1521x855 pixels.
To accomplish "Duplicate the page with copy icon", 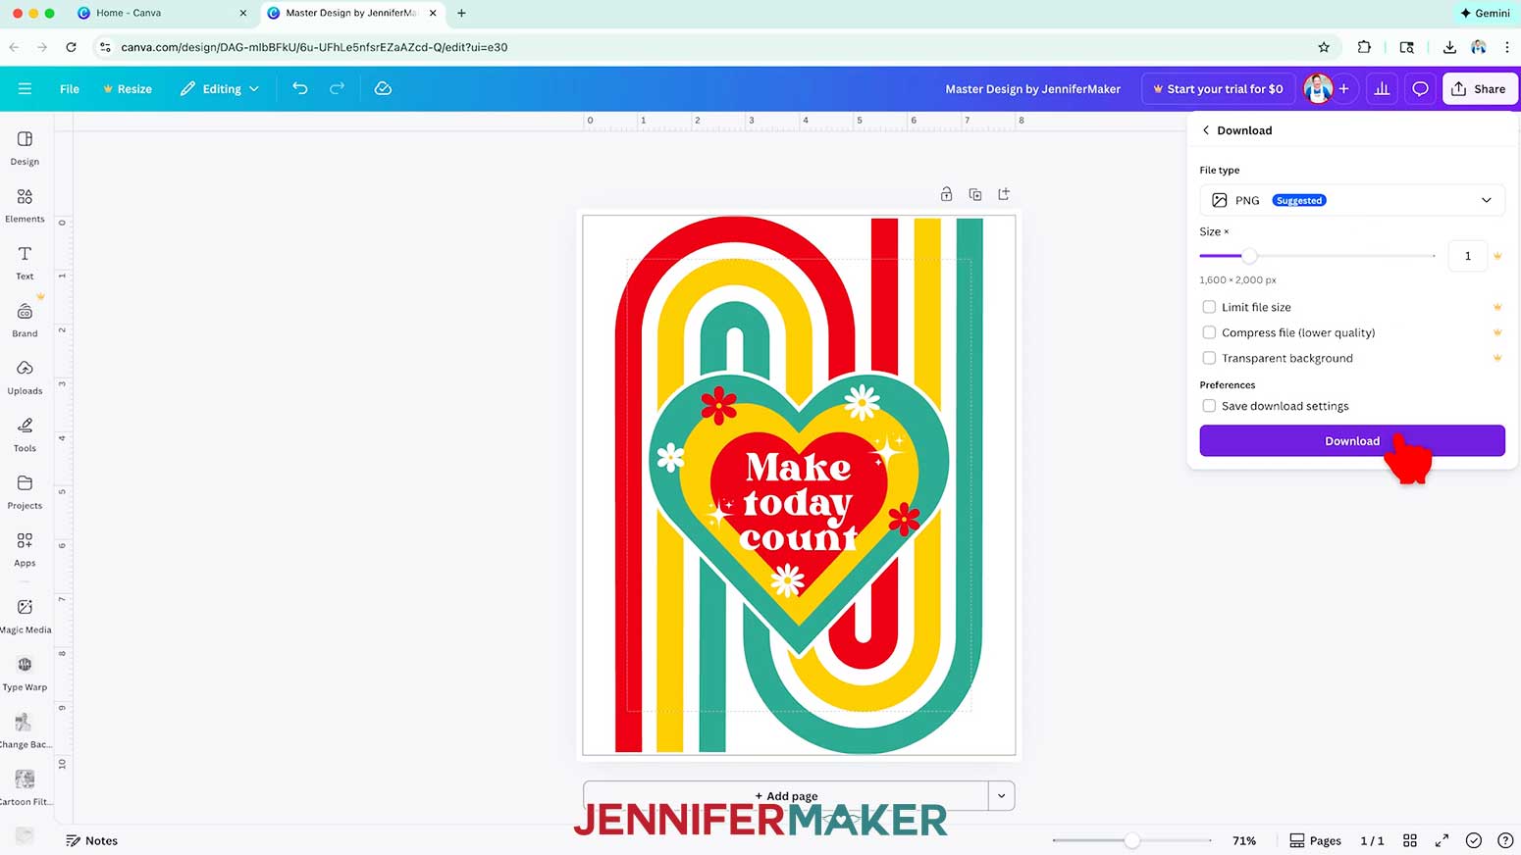I will pos(974,194).
